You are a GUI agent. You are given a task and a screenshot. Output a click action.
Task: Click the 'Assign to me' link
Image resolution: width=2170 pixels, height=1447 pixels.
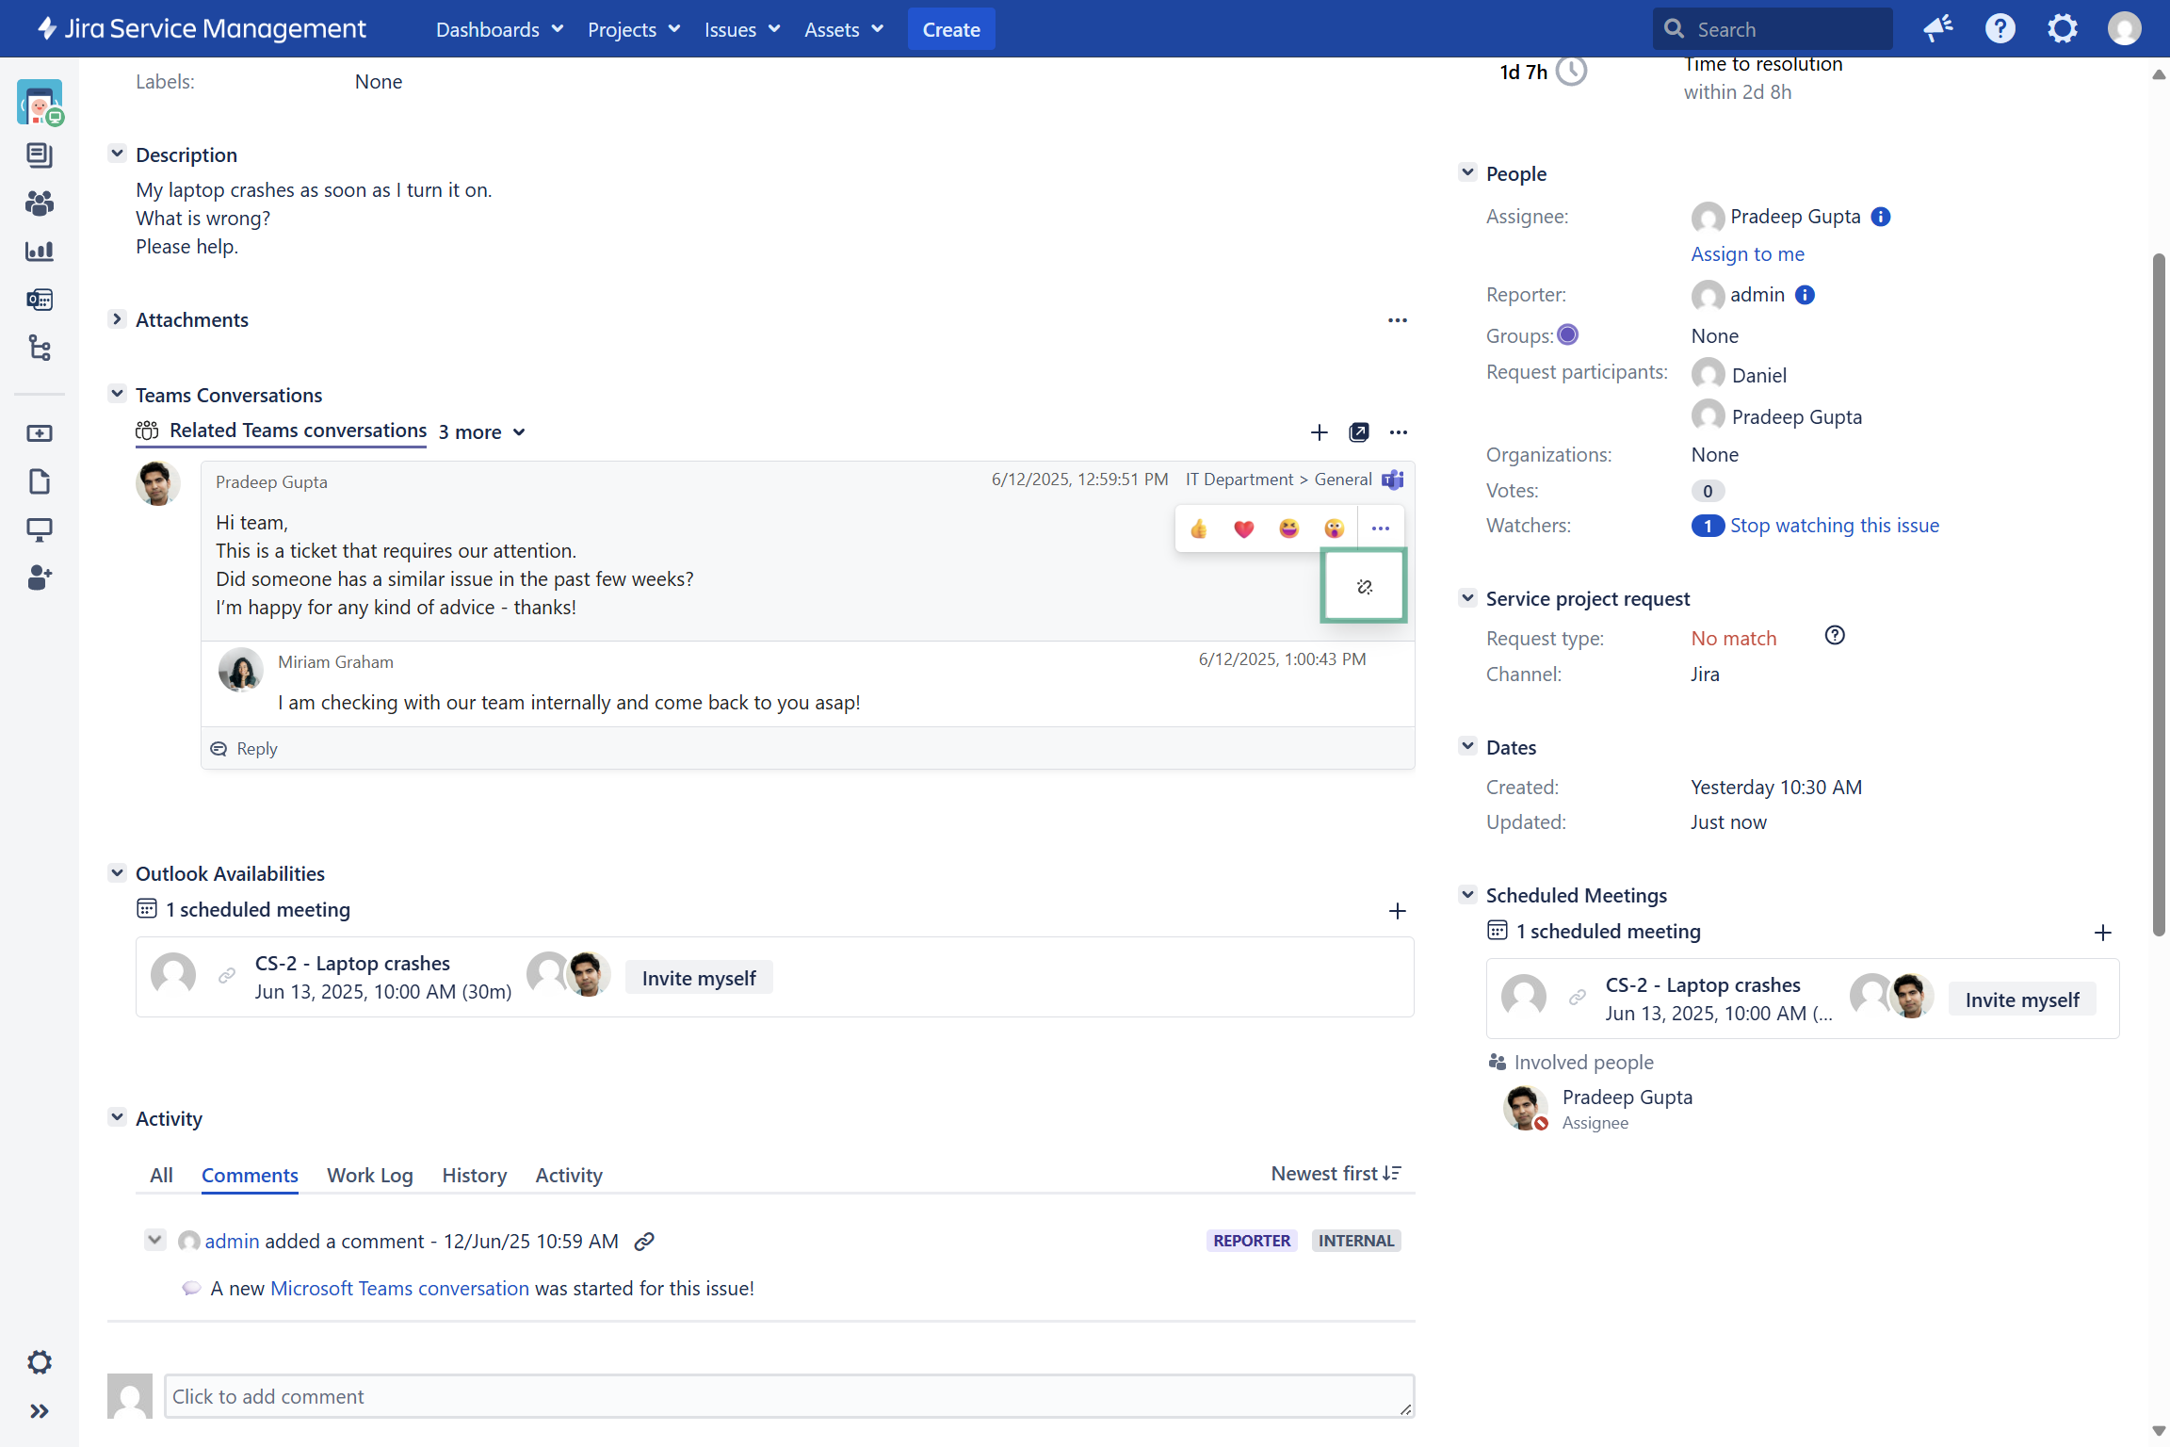pyautogui.click(x=1747, y=254)
